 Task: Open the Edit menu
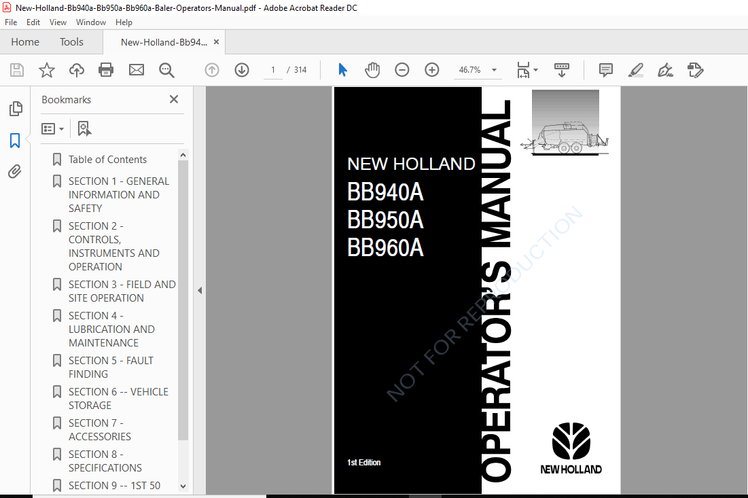(x=33, y=22)
